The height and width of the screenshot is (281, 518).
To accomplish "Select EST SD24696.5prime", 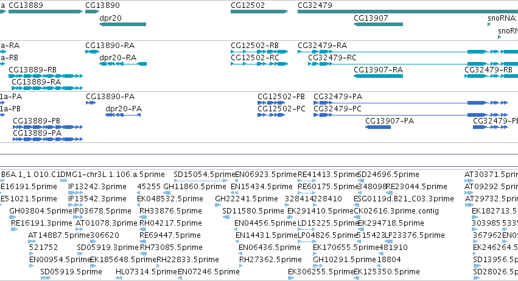I will pos(388,175).
